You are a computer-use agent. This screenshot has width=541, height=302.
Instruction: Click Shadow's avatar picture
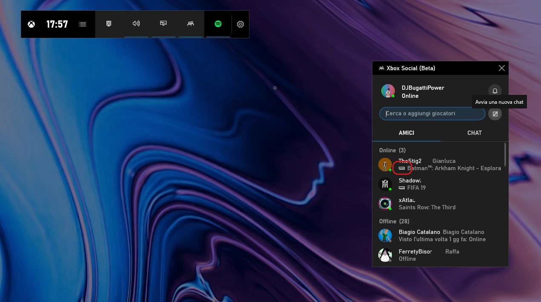[x=385, y=184]
